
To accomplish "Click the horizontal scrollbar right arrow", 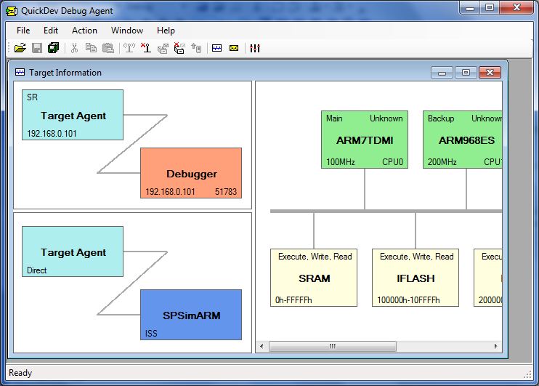I will [495, 346].
